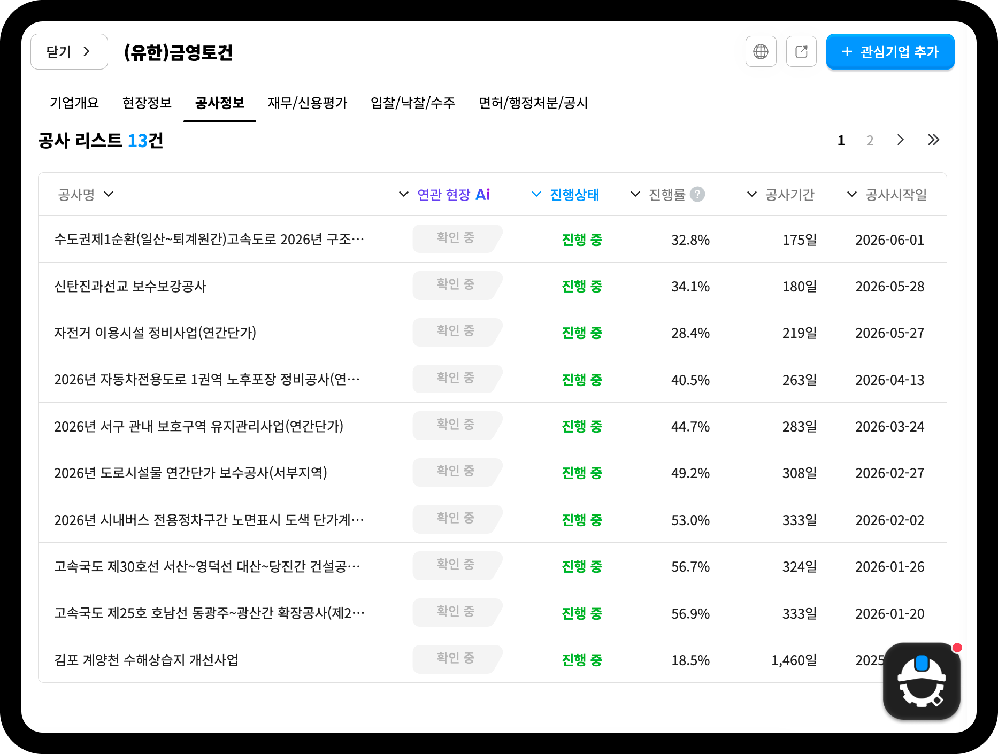Click start date 2026-01-20
The image size is (998, 754).
tap(889, 614)
